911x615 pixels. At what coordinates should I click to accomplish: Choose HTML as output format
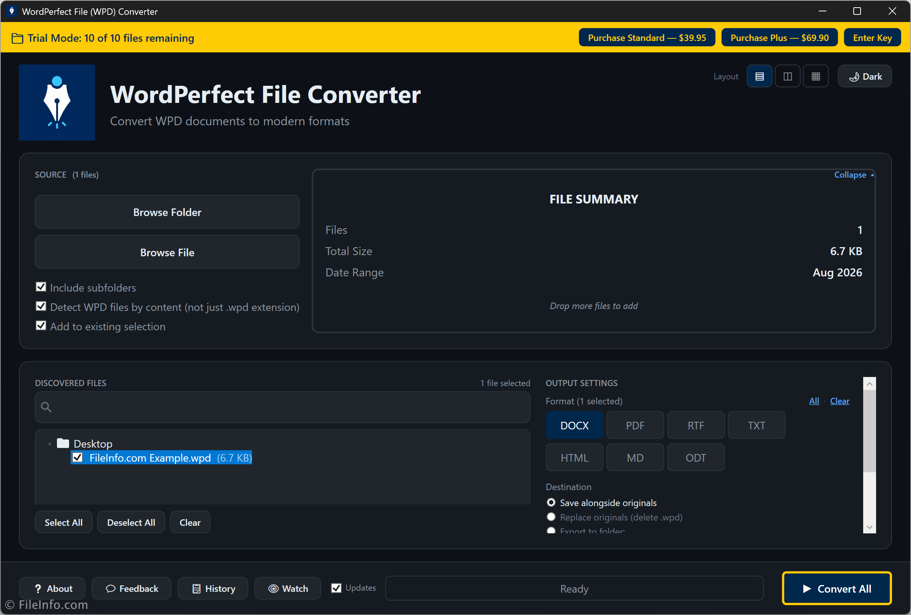[574, 457]
